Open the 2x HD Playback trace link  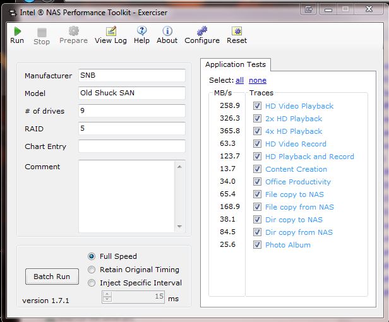294,119
